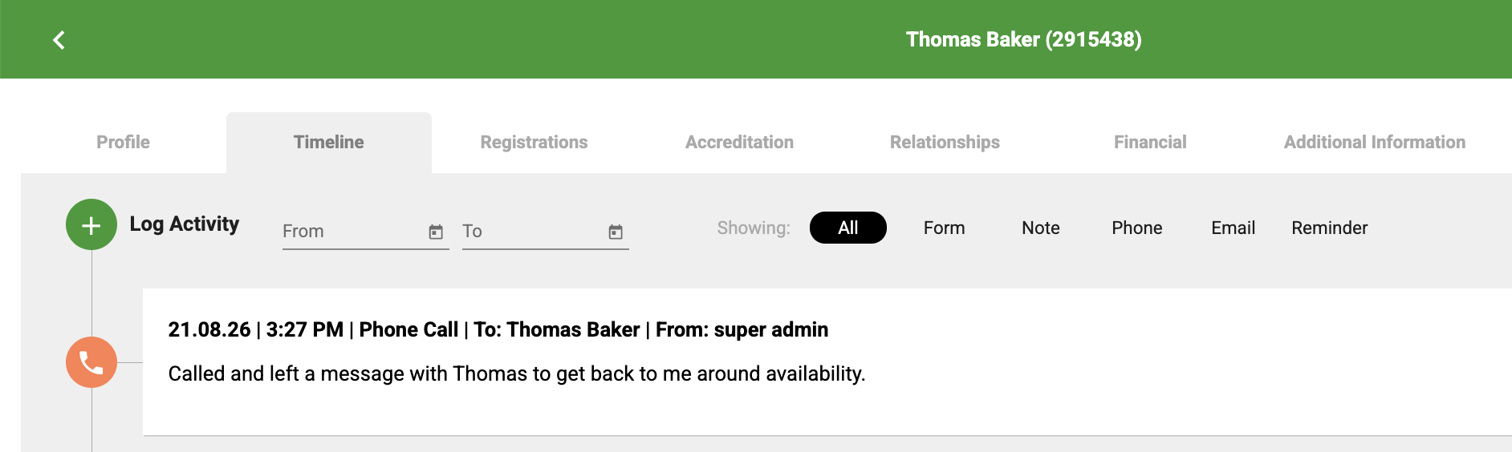1512x452 pixels.
Task: Filter timeline by Email
Action: click(1234, 228)
